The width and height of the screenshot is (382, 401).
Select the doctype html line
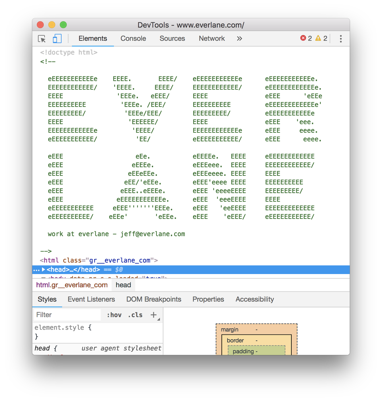point(69,52)
